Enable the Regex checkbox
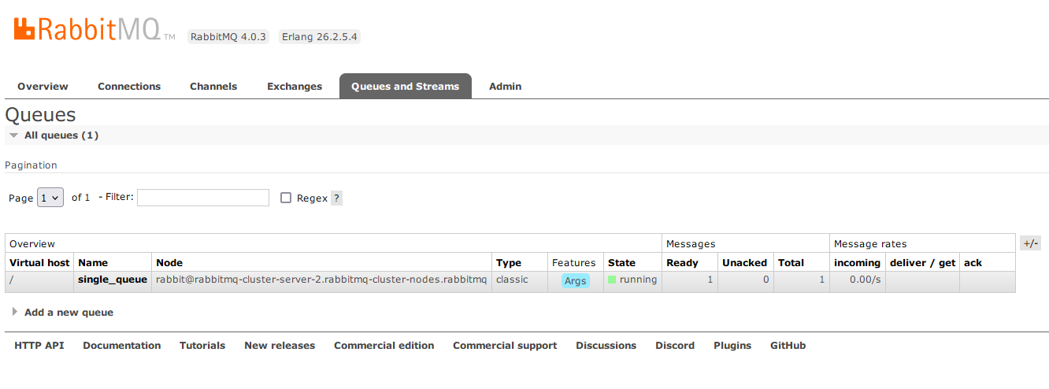Viewport: 1049px width, 389px height. pos(286,198)
